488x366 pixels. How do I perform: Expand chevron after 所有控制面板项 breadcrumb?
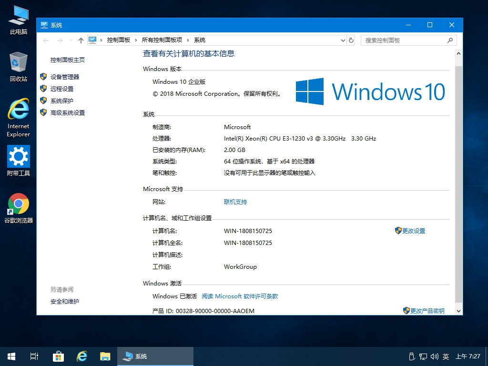tap(188, 40)
